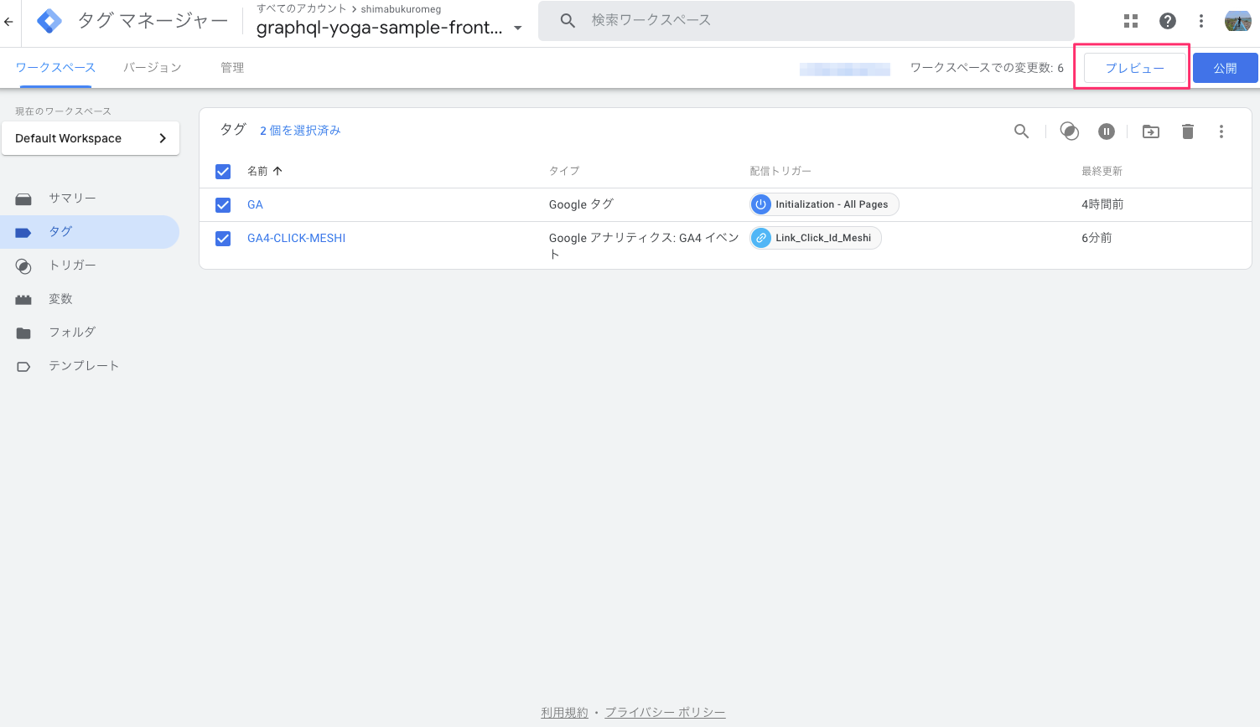The width and height of the screenshot is (1260, 727).
Task: Move selected tags with the folder-arrow icon
Action: (x=1150, y=131)
